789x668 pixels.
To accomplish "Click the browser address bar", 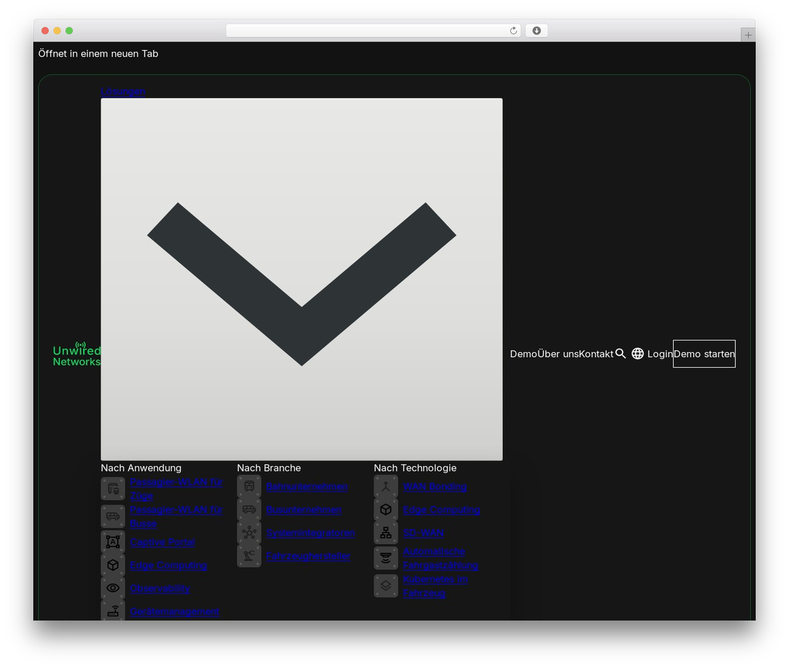I will pos(374,31).
